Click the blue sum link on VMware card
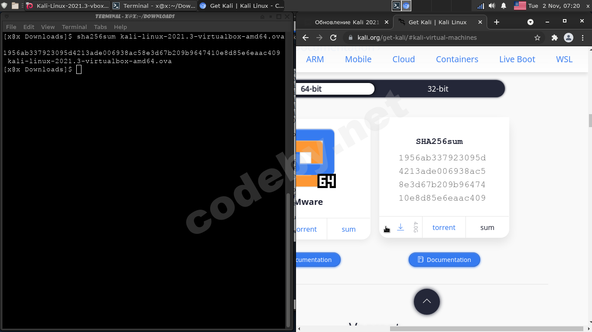Screen dimensions: 592x332 348,229
